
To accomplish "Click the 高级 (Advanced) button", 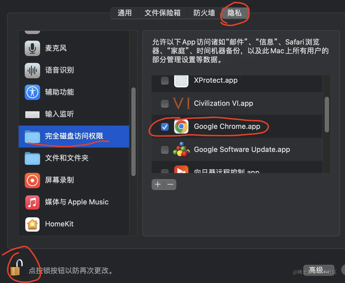I will [319, 270].
